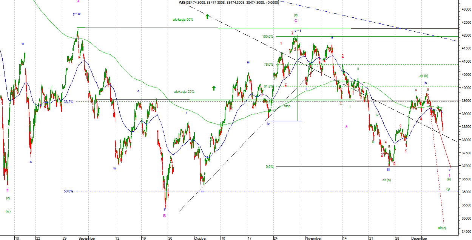Click the 100.0% Fibonacci level label
This screenshot has width=472, height=240.
pyautogui.click(x=268, y=37)
